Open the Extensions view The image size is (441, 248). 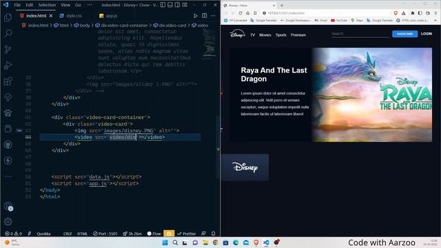pos(8,81)
